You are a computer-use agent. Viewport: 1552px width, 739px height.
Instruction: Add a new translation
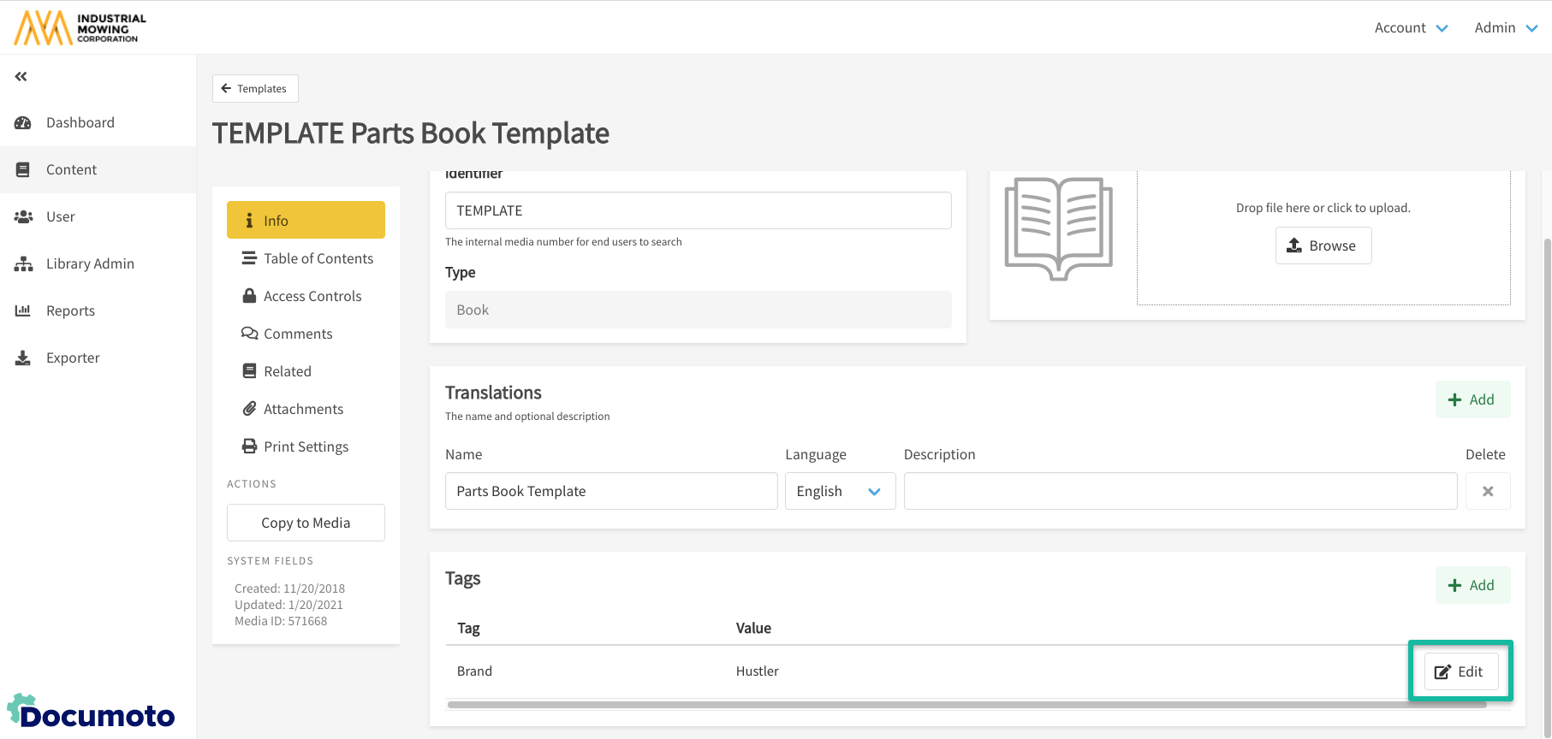[x=1472, y=399]
